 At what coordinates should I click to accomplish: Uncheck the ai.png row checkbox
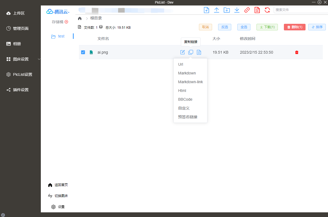83,52
